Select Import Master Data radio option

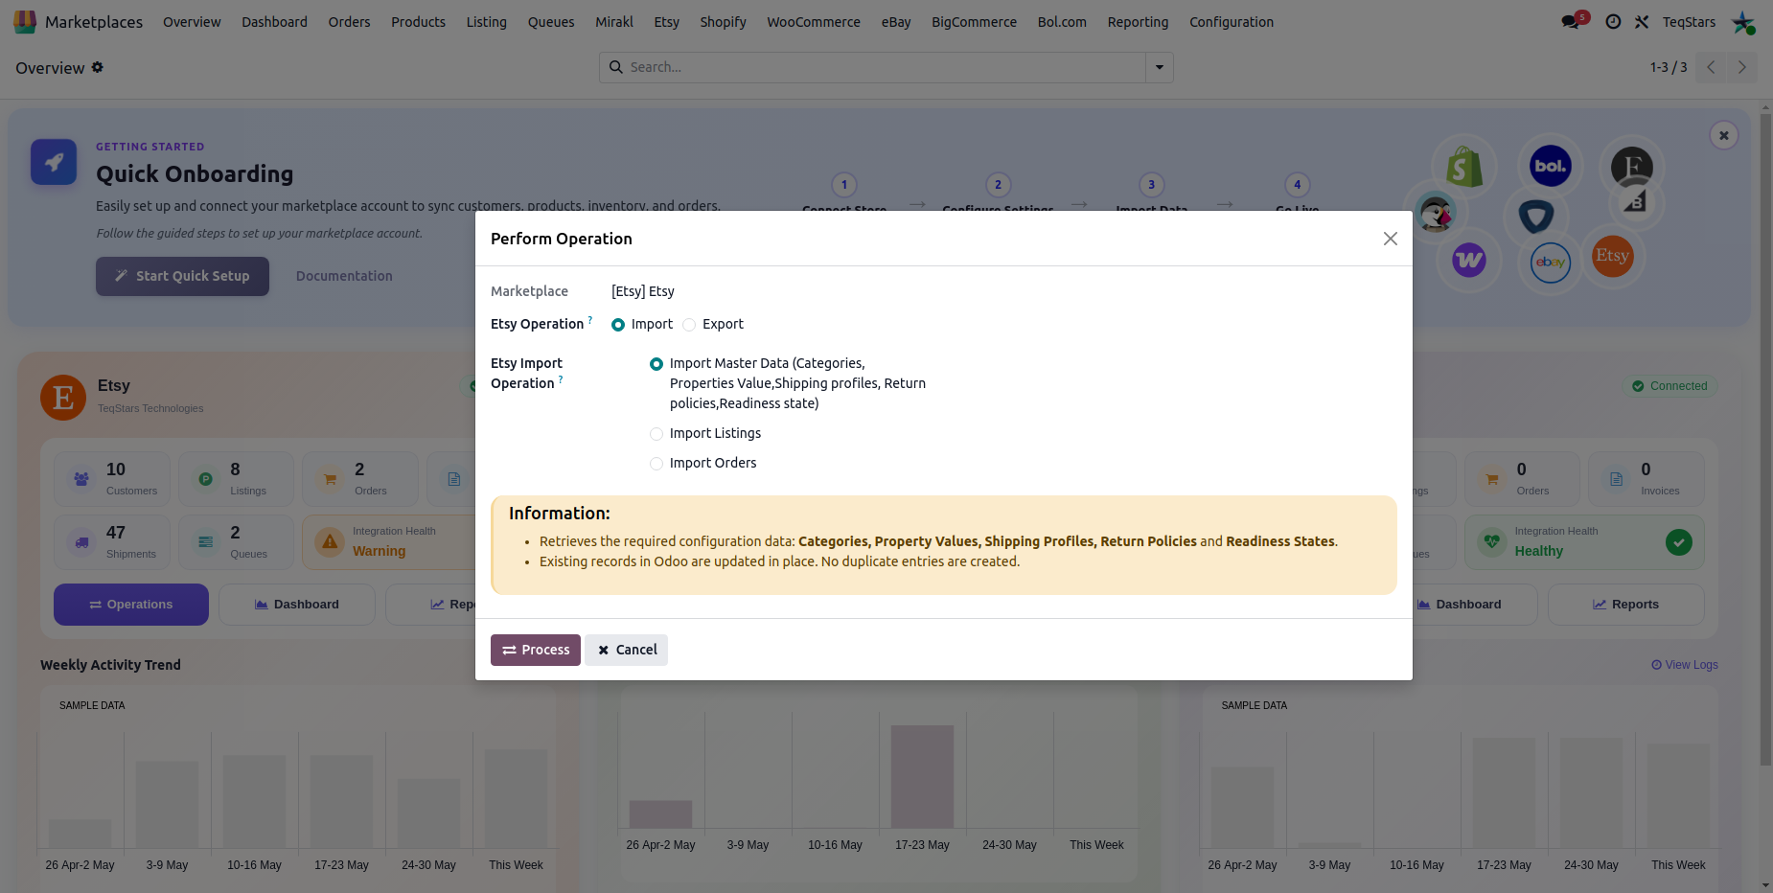(656, 364)
